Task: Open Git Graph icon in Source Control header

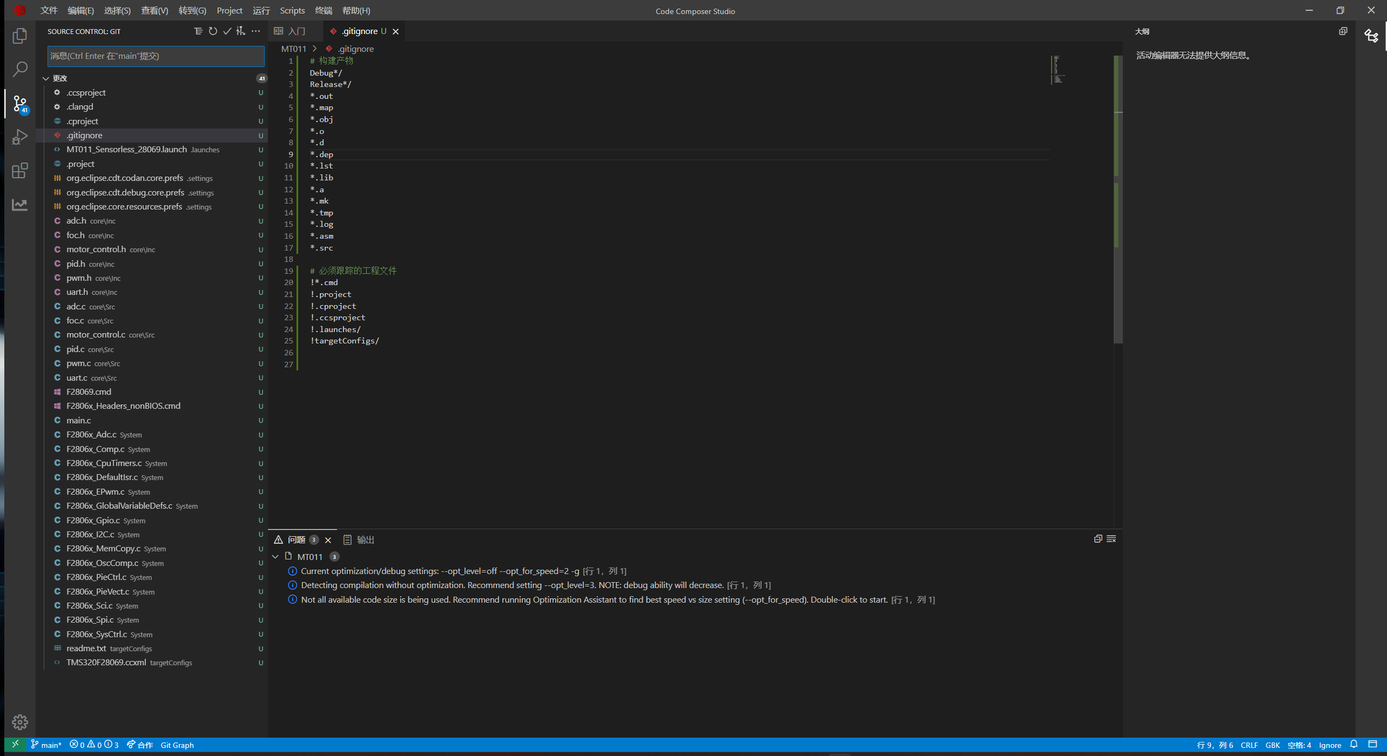Action: coord(241,31)
